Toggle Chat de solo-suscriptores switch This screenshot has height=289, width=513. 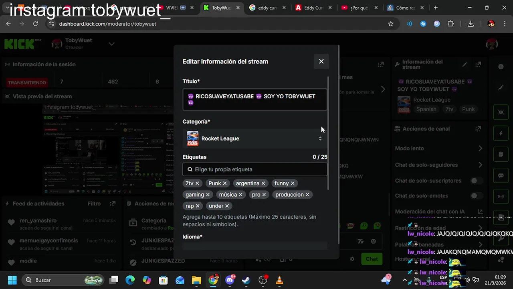(x=477, y=181)
